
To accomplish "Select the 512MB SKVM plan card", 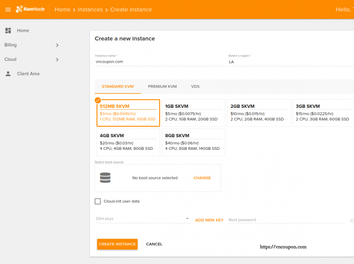I will pyautogui.click(x=127, y=113).
